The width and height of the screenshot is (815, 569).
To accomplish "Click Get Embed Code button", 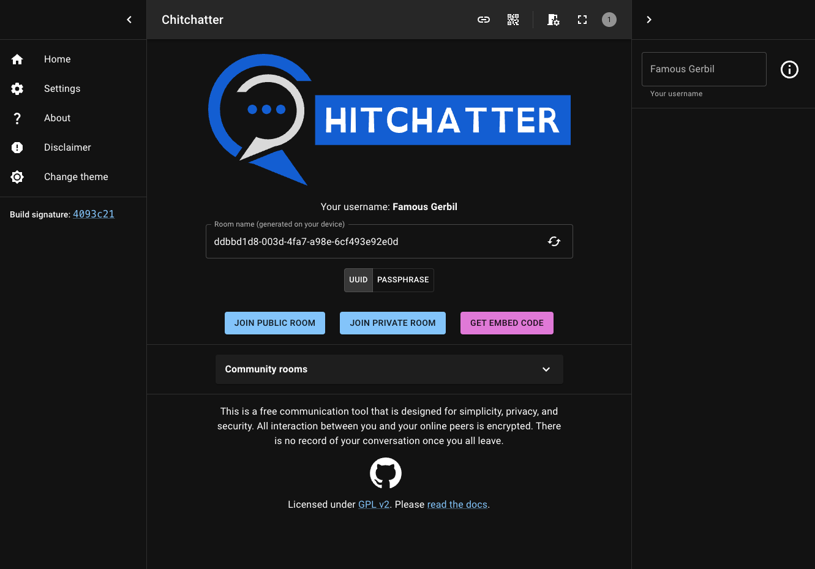I will pyautogui.click(x=507, y=323).
